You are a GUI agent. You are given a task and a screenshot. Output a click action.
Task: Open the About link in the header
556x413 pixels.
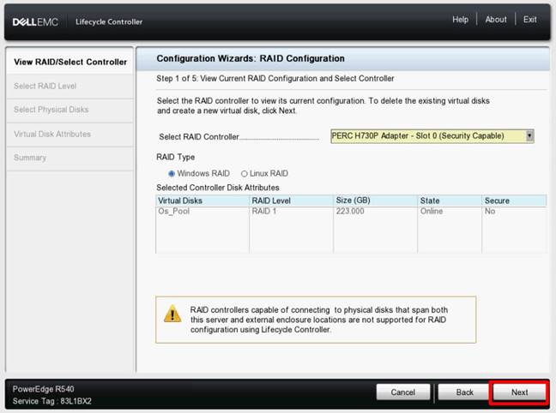click(x=495, y=20)
